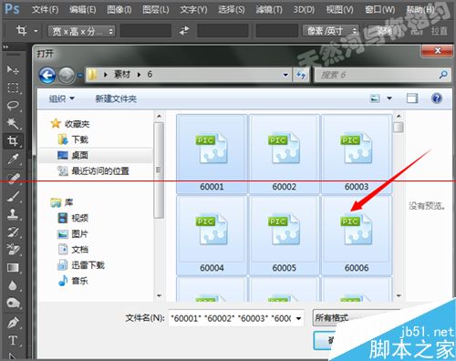Open the 像素/英寸 units dropdown
Image resolution: width=456 pixels, height=361 pixels.
point(330,31)
